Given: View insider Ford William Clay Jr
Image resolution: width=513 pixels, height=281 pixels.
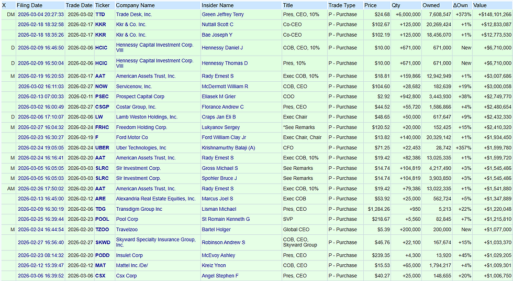Looking at the screenshot, I should 224,137.
